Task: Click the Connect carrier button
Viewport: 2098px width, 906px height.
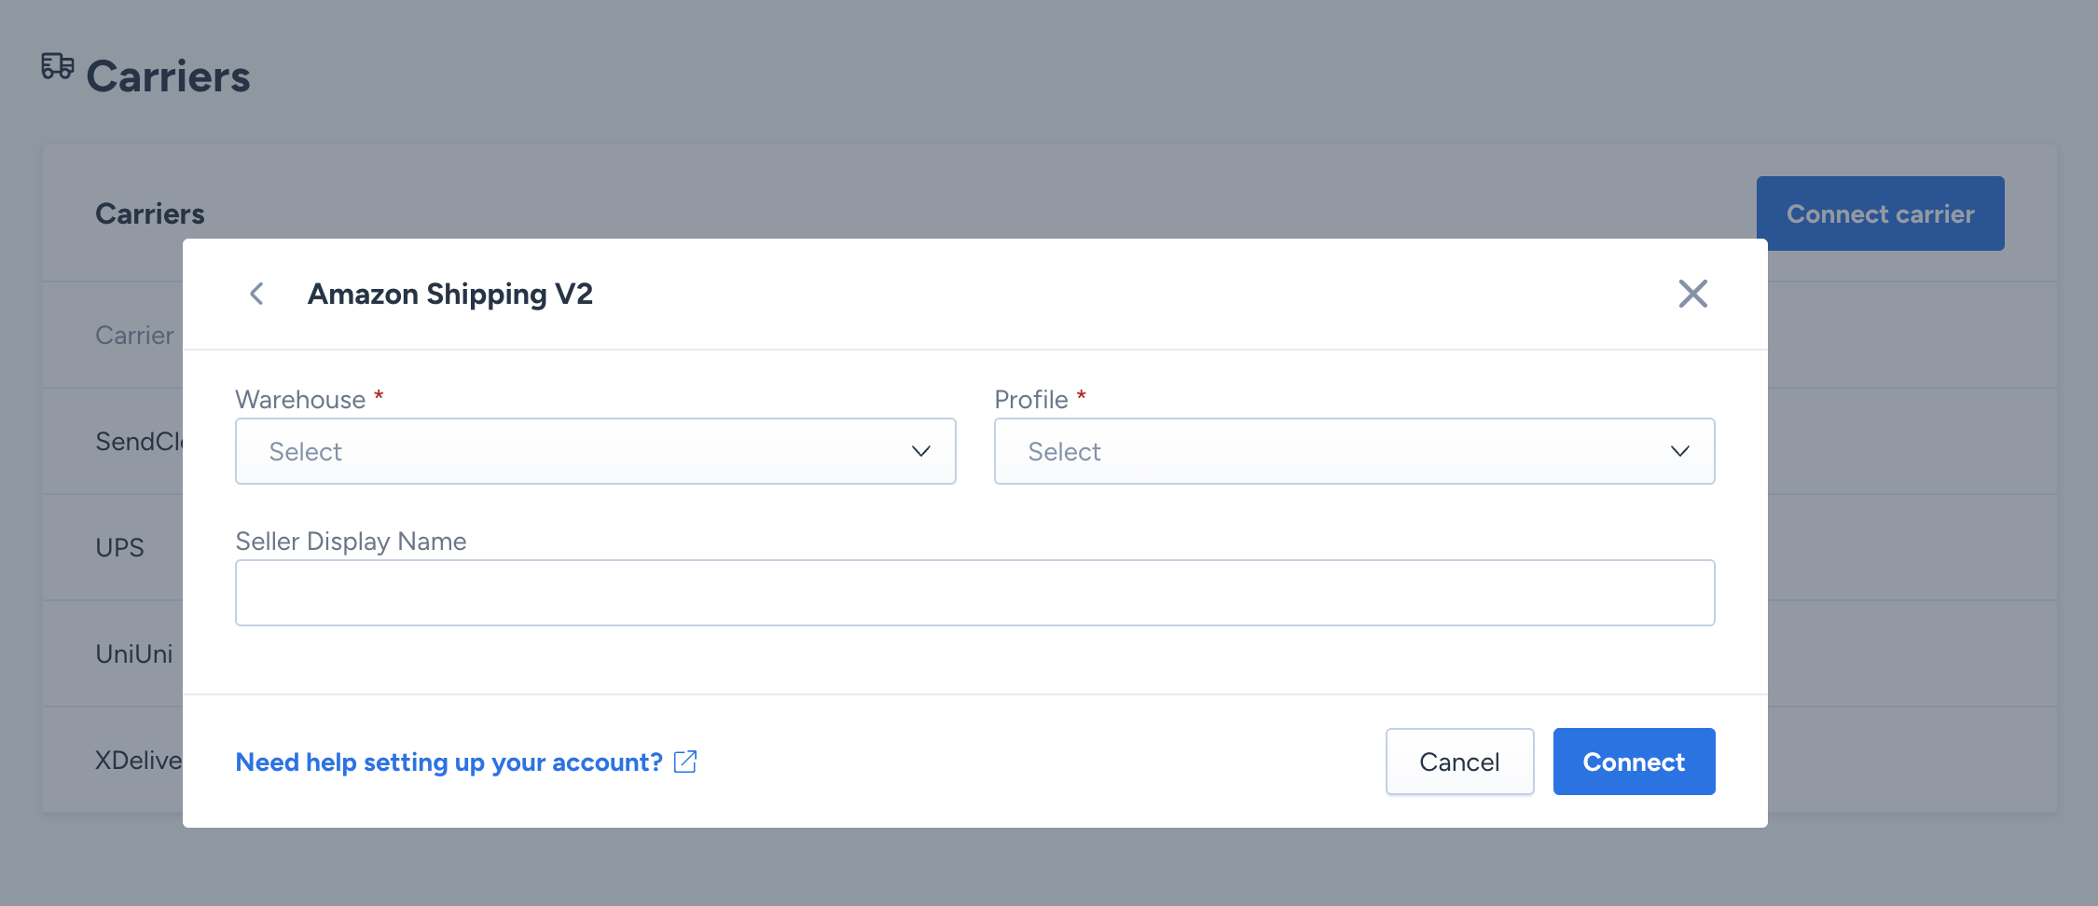Action: (1880, 213)
